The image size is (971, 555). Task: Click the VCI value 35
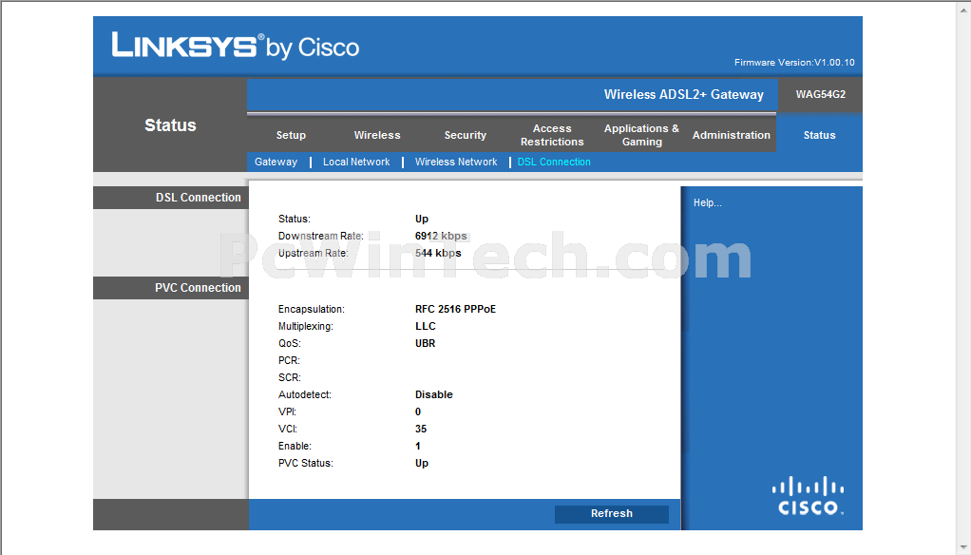421,429
